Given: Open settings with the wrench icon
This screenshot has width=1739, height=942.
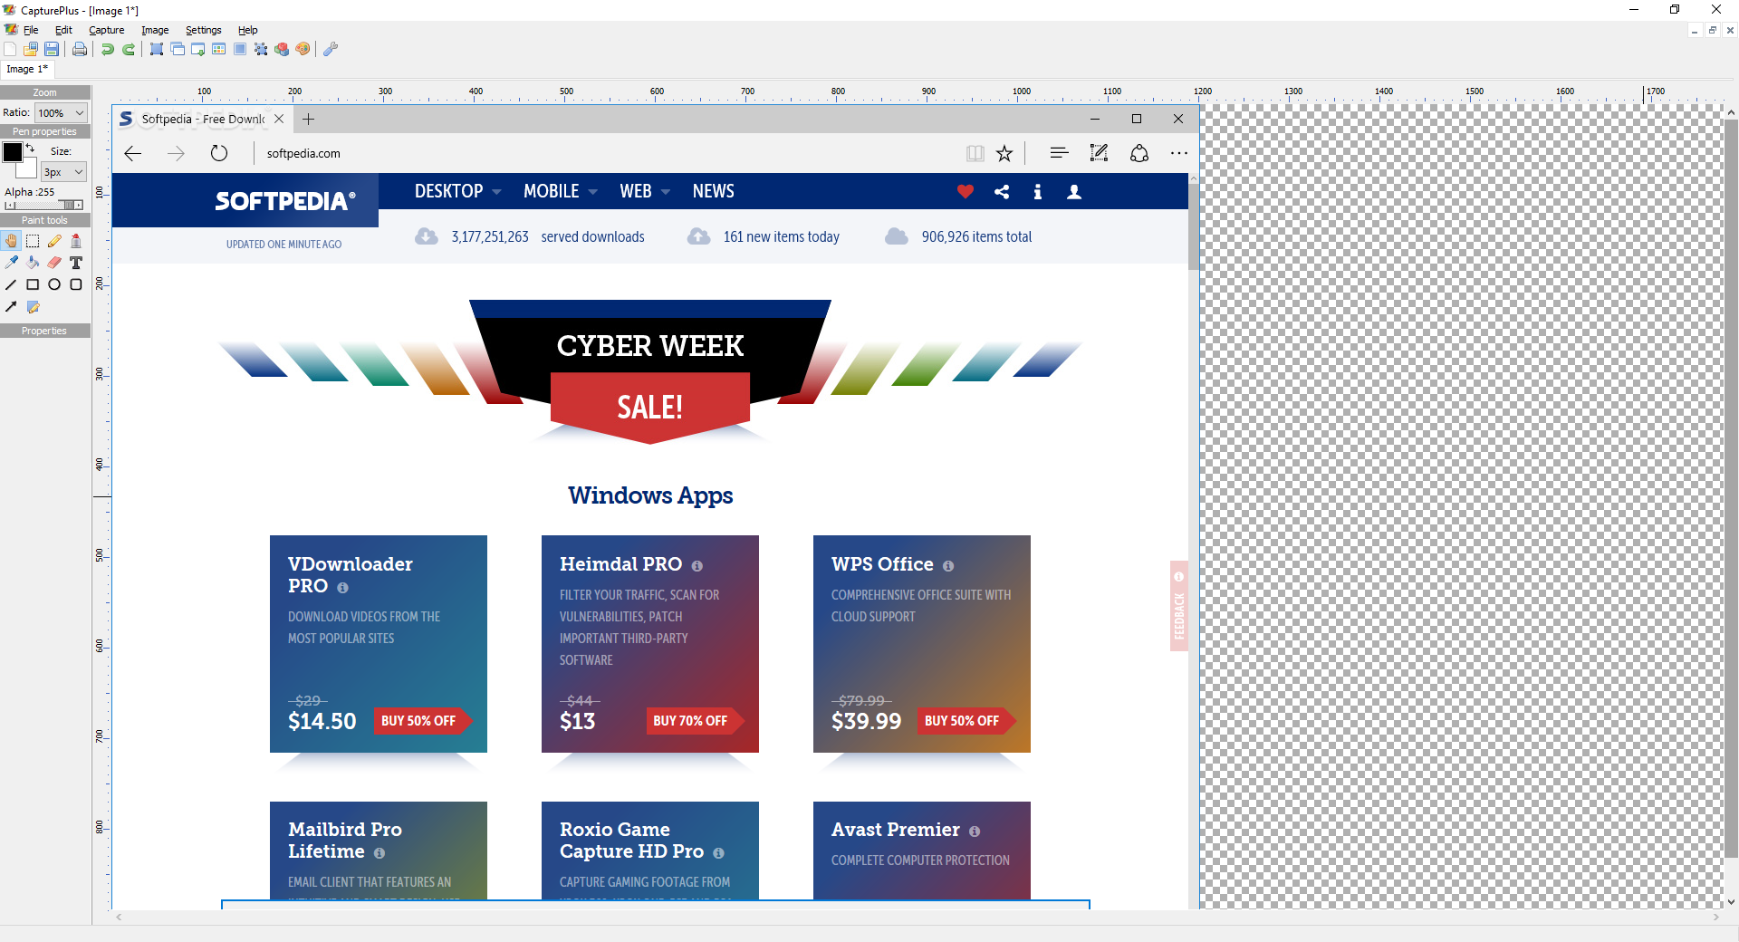Looking at the screenshot, I should click(x=331, y=49).
